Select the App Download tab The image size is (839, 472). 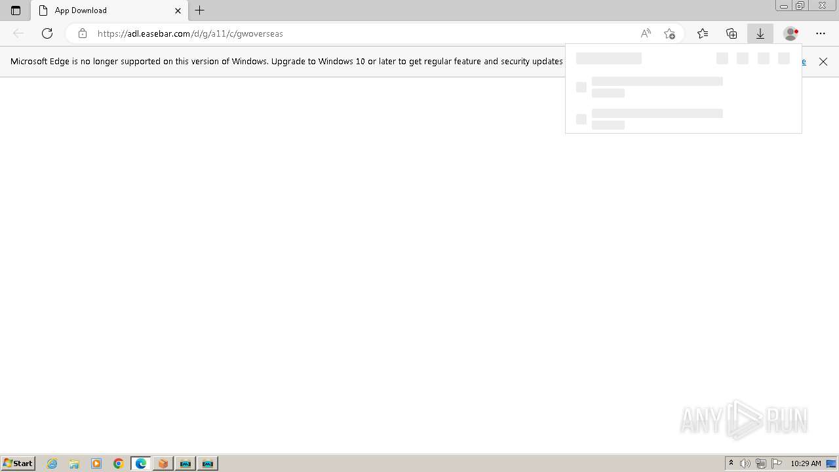coord(109,10)
